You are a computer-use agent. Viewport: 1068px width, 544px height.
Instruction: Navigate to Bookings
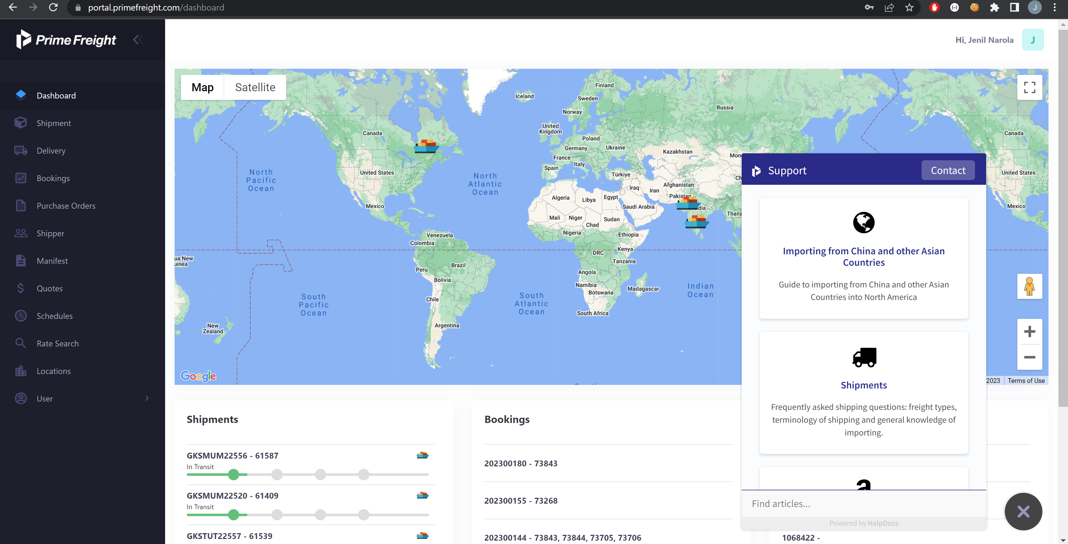pyautogui.click(x=53, y=178)
